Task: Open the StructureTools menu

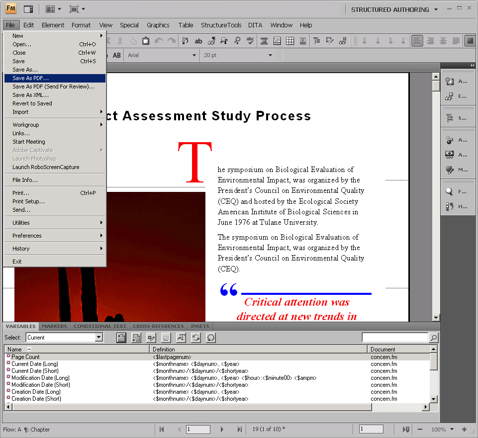Action: [221, 25]
